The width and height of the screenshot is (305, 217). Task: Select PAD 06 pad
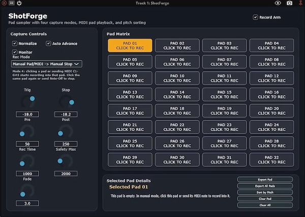coord(177,62)
